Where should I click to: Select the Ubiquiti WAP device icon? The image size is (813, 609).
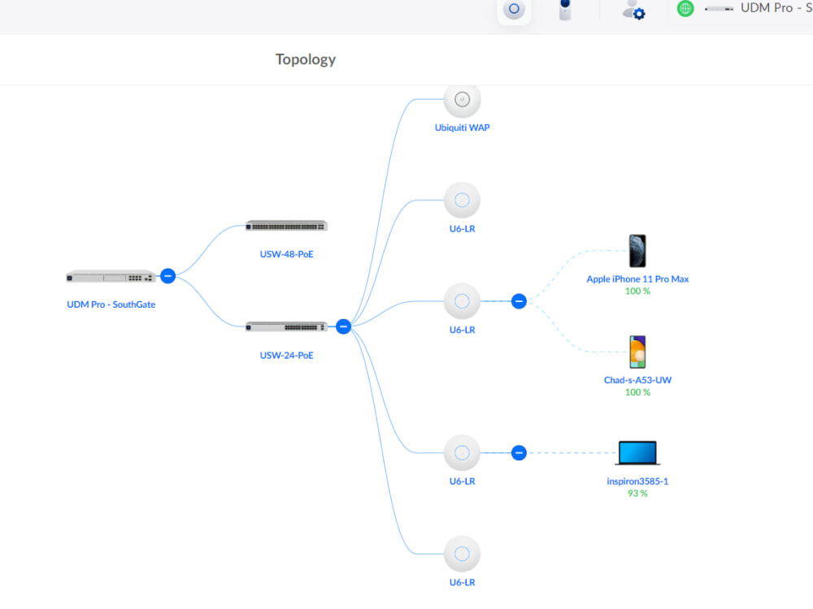pyautogui.click(x=462, y=99)
